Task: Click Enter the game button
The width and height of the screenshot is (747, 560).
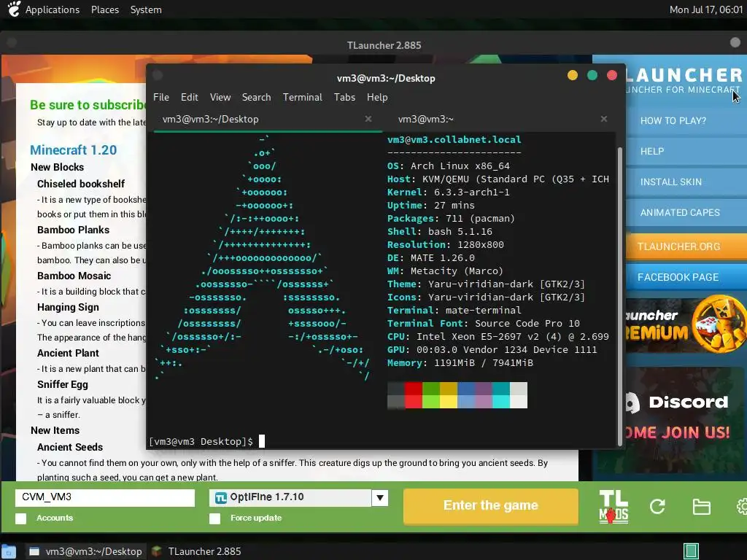Action: [x=491, y=506]
